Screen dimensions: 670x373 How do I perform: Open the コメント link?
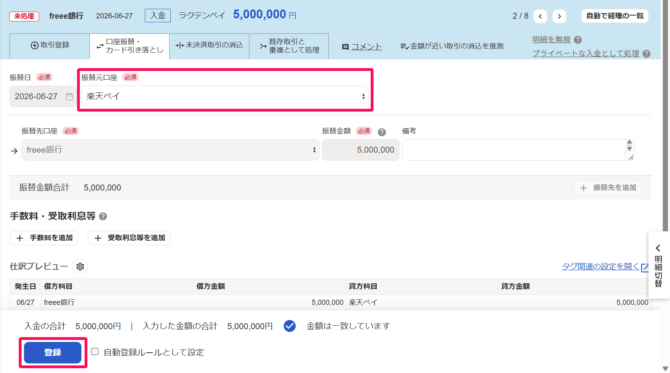pyautogui.click(x=366, y=47)
